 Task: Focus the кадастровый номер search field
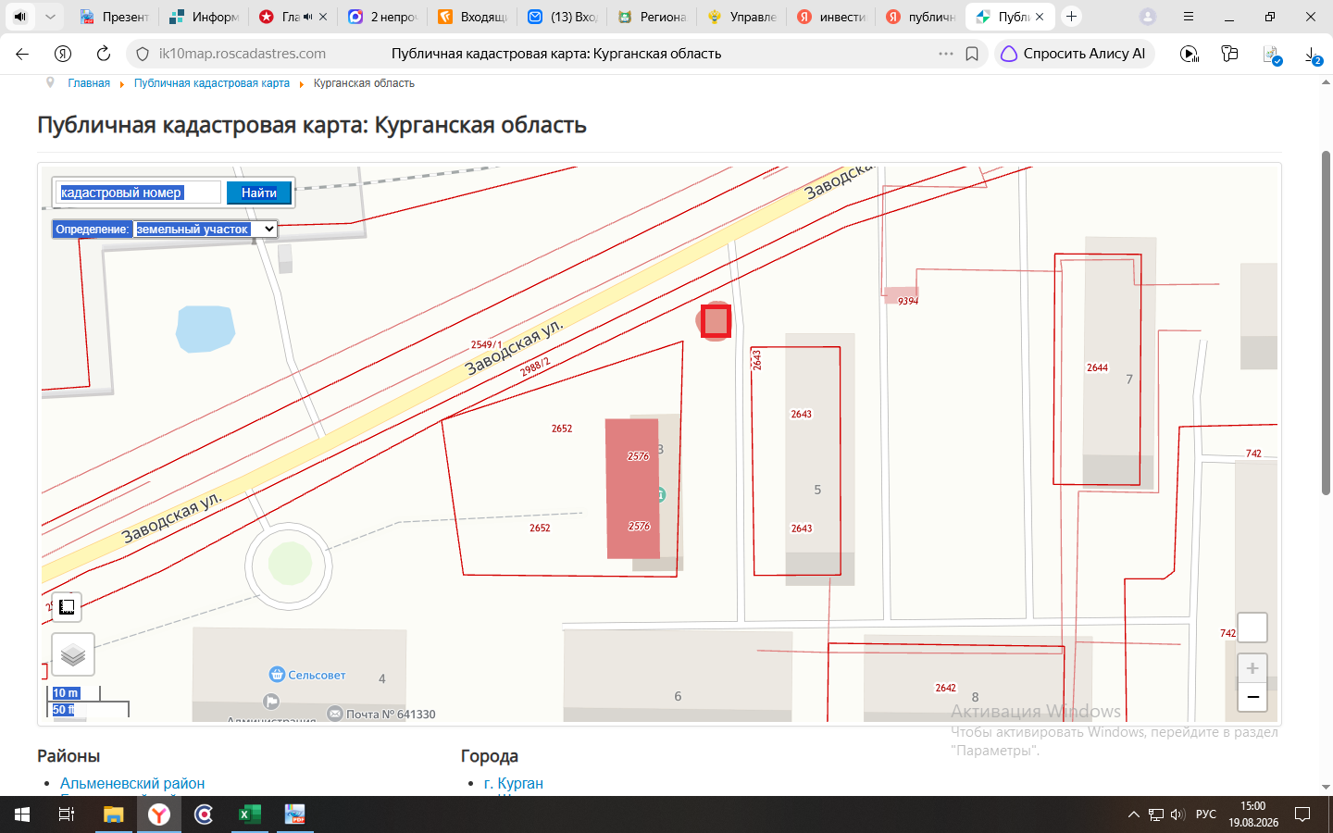(138, 193)
